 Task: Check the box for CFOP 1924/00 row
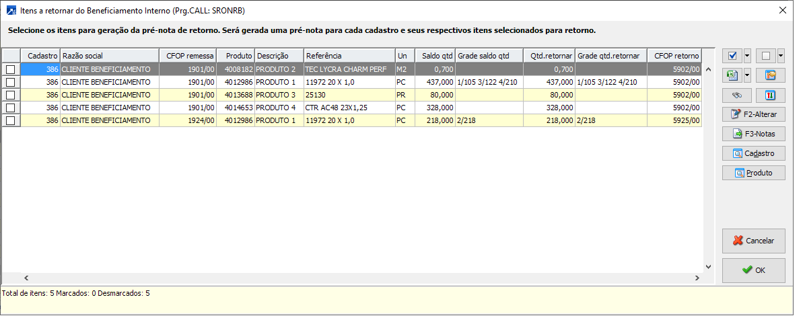[x=10, y=120]
